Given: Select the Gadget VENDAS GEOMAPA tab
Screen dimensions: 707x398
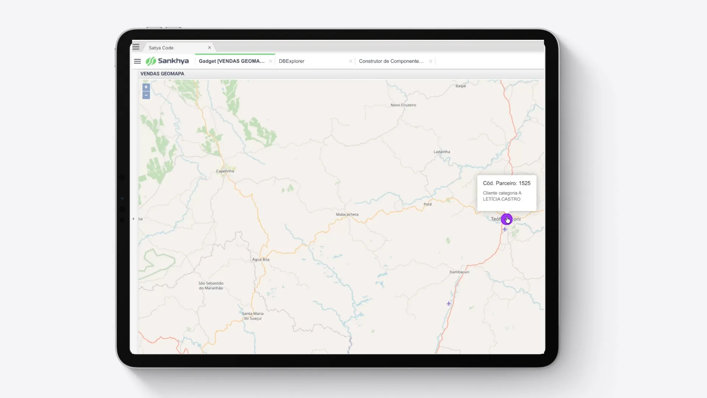Looking at the screenshot, I should coord(232,61).
